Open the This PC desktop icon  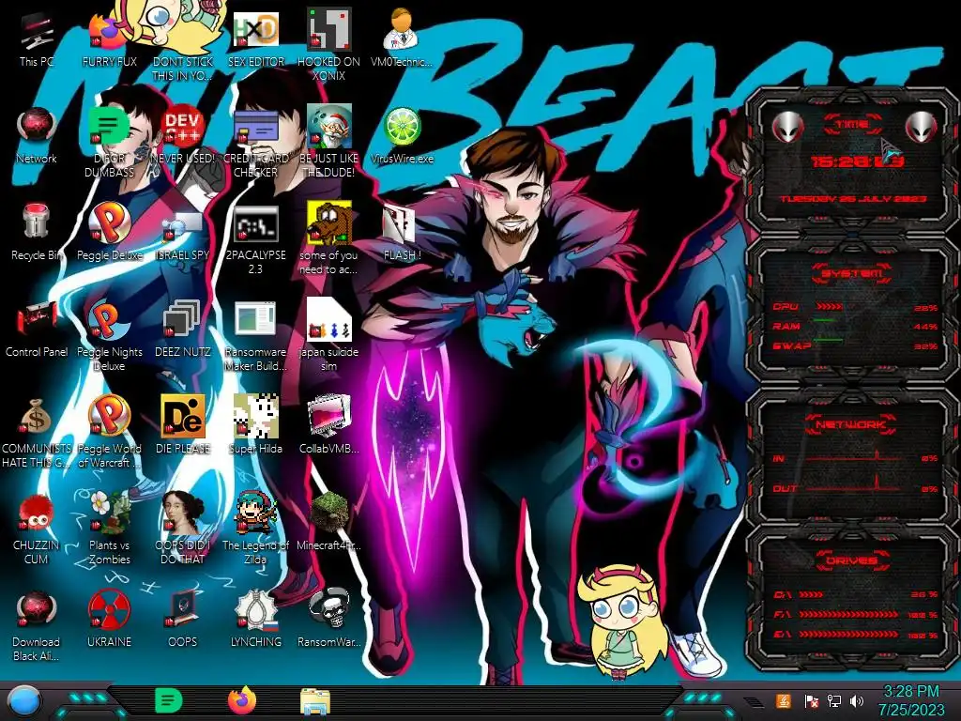tap(37, 39)
